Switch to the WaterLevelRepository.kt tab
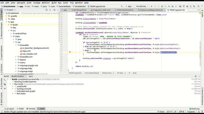204x114 pixels. coord(151,10)
